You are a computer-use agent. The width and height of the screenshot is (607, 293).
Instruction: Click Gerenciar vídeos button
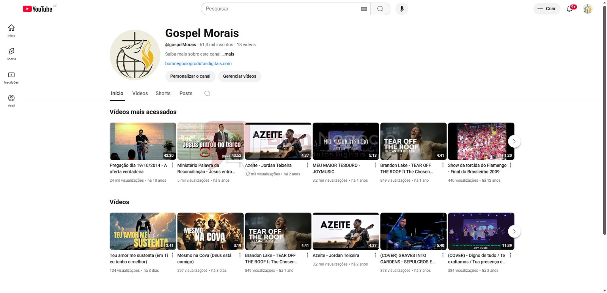(240, 76)
